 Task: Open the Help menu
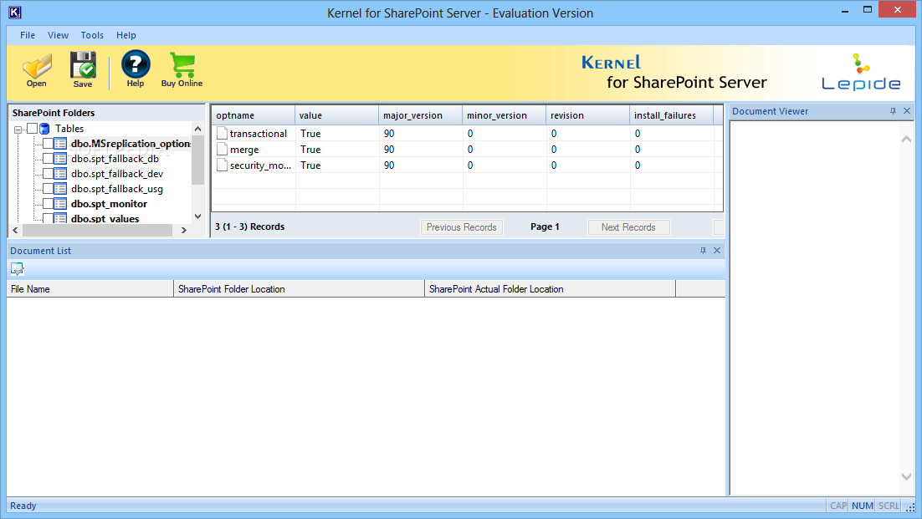coord(125,35)
